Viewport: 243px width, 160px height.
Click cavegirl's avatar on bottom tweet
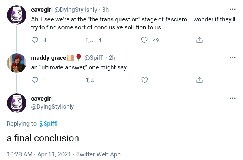(17, 103)
